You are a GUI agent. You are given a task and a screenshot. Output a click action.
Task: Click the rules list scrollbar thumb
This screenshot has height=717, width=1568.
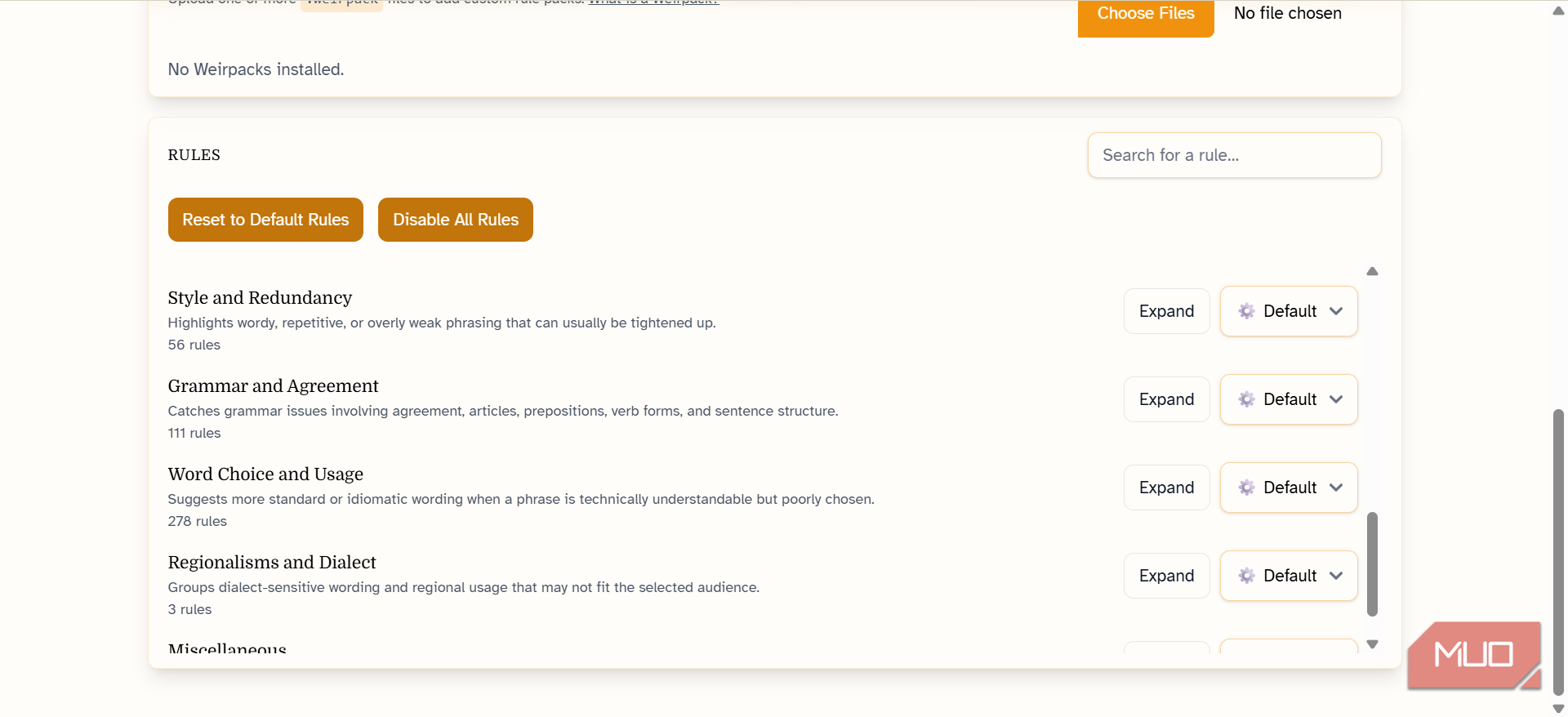click(1372, 563)
